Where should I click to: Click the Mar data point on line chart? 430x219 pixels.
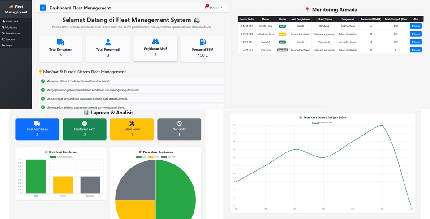[x=295, y=149]
